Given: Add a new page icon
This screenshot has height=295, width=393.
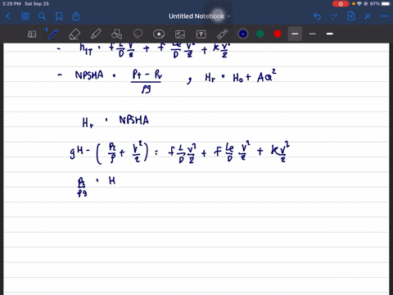Looking at the screenshot, I should (351, 16).
